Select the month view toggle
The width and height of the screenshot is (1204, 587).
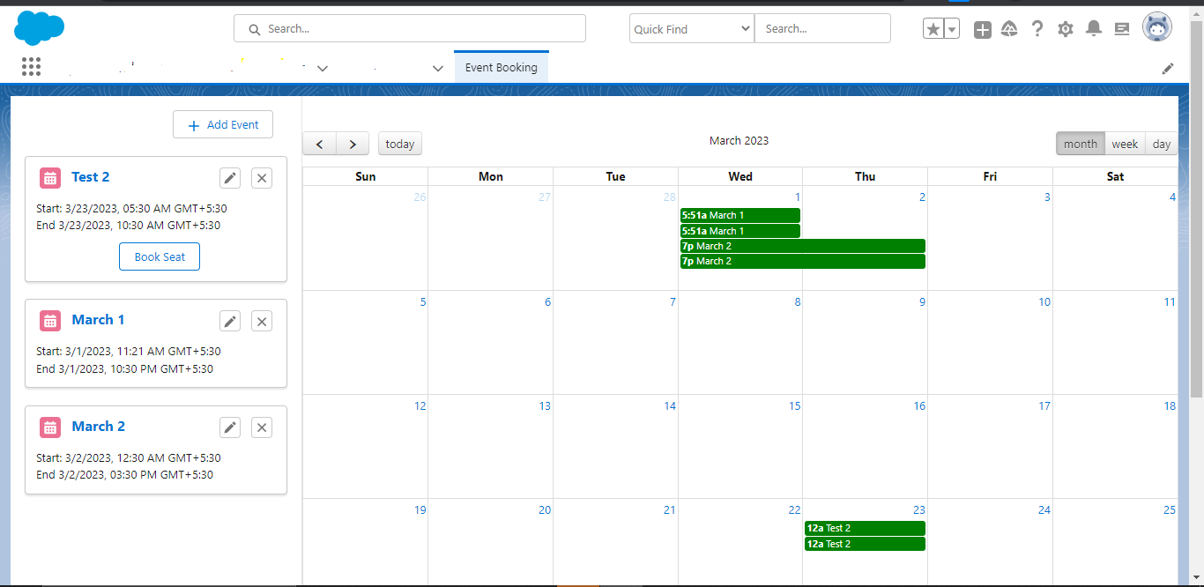1081,143
